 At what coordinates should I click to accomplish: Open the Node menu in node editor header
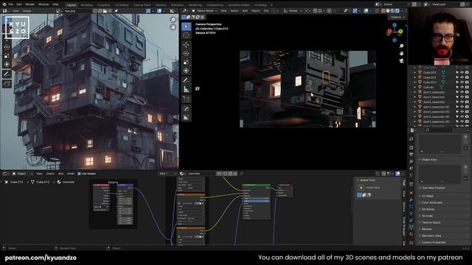pos(71,174)
